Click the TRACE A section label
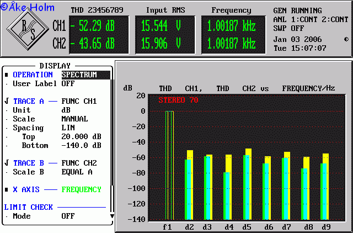 click(28, 101)
